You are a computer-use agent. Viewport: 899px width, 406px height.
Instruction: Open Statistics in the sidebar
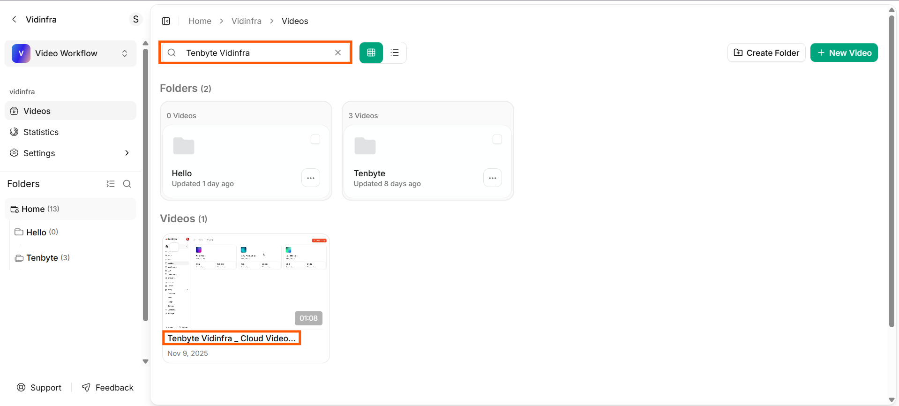(x=70, y=132)
